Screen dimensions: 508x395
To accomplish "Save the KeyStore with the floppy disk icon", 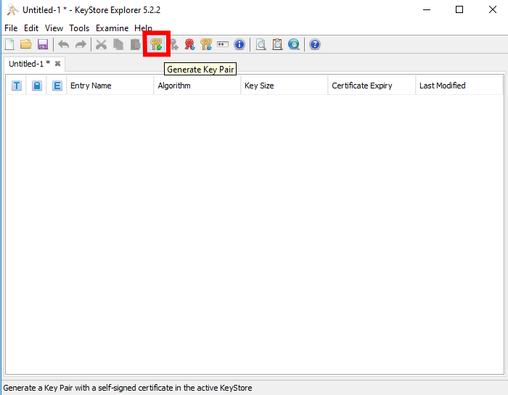I will coord(43,44).
